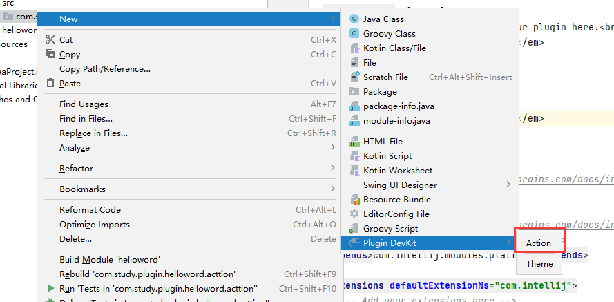Select Package entry in New submenu
The height and width of the screenshot is (302, 614).
(430, 92)
